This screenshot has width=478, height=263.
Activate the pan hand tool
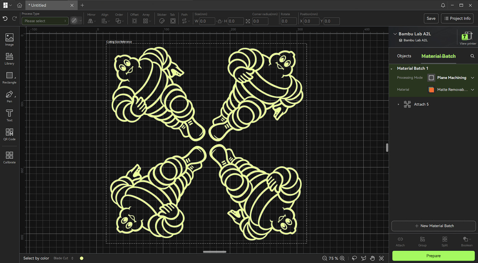(x=372, y=258)
